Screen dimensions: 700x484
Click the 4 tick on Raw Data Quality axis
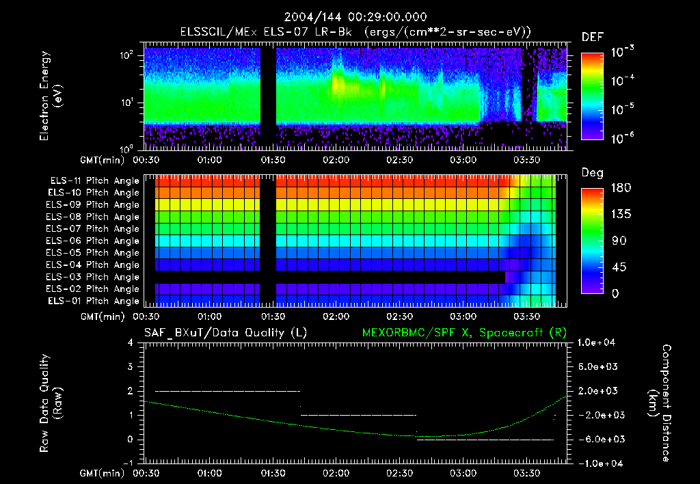(130, 343)
